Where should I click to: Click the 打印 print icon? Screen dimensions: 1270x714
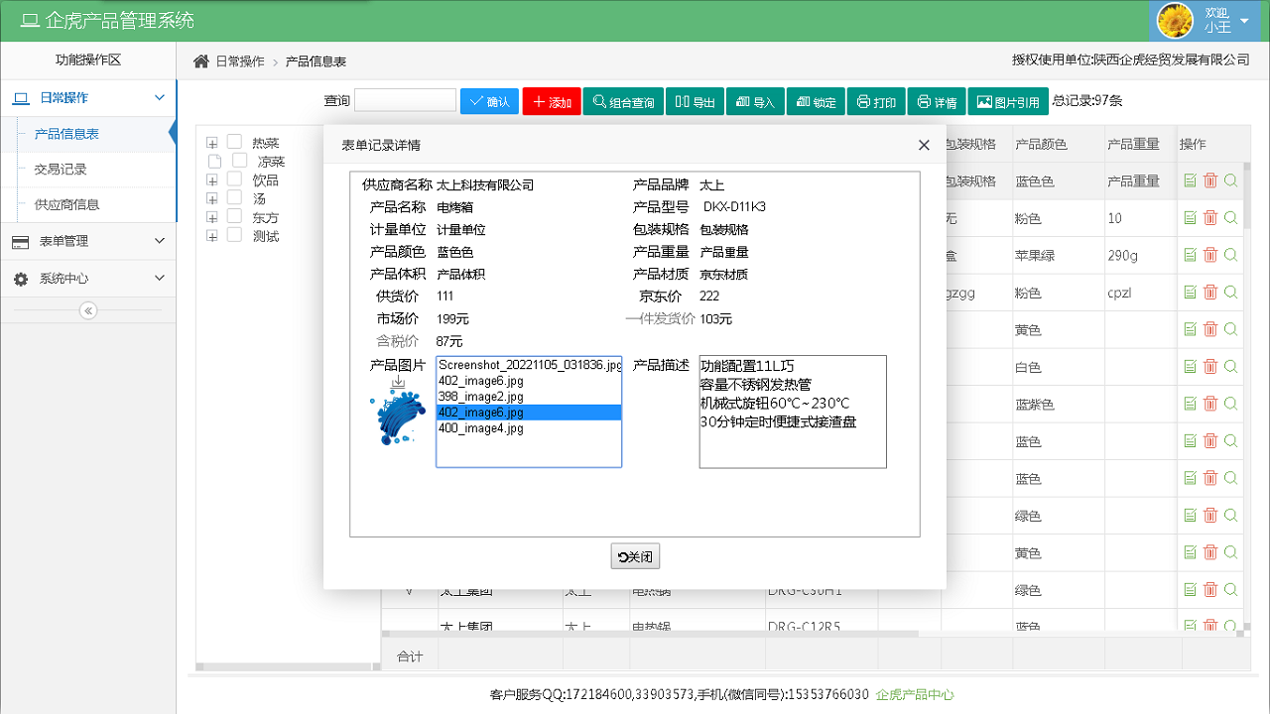click(876, 100)
